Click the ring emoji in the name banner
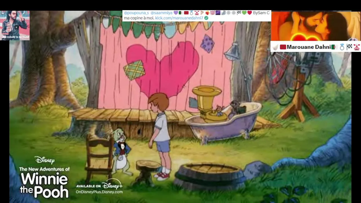 coord(342,47)
